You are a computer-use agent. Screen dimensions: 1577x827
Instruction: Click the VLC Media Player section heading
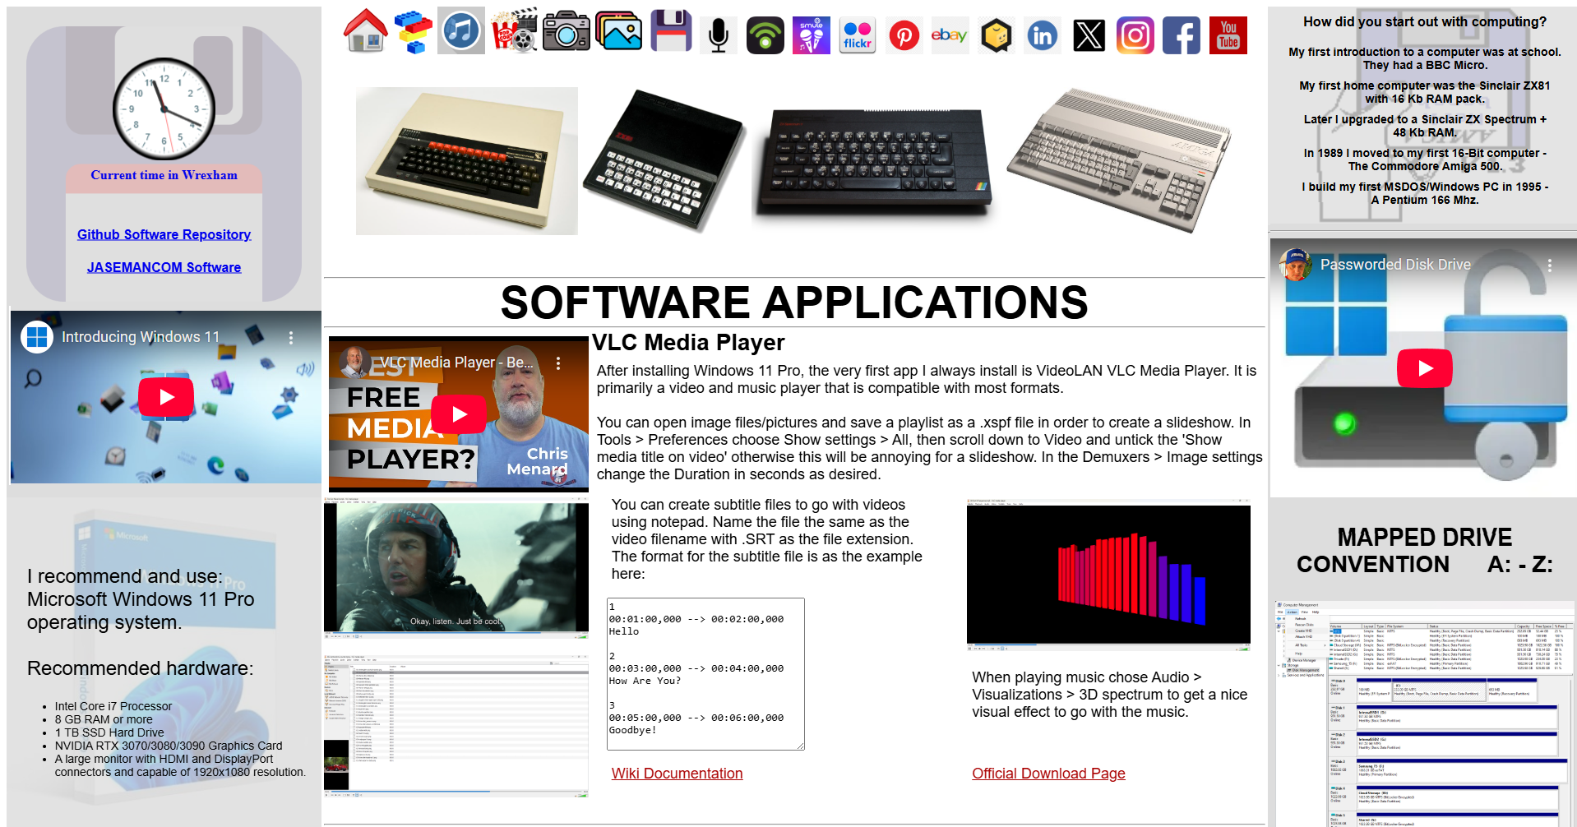coord(688,343)
